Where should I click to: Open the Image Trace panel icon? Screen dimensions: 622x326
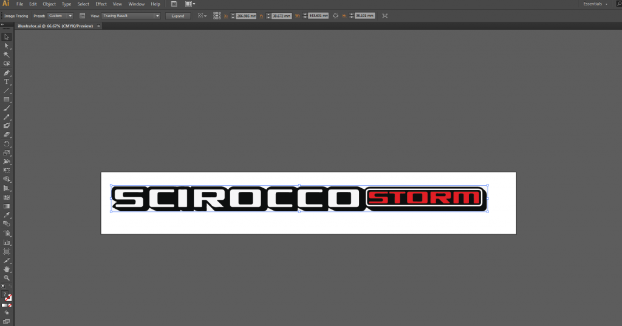point(83,16)
